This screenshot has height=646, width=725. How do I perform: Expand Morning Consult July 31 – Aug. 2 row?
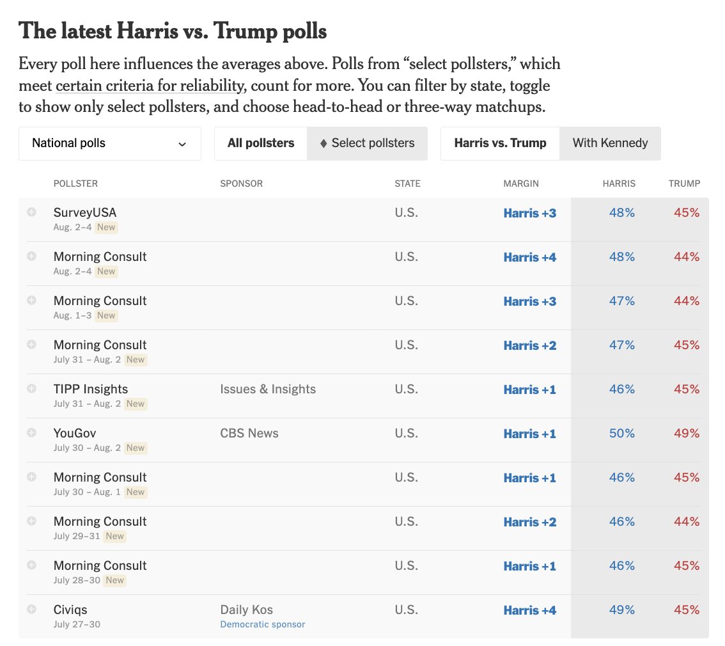pyautogui.click(x=31, y=344)
